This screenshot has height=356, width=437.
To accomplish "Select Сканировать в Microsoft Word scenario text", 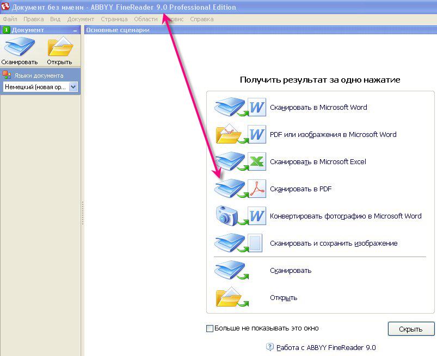I will (x=318, y=107).
